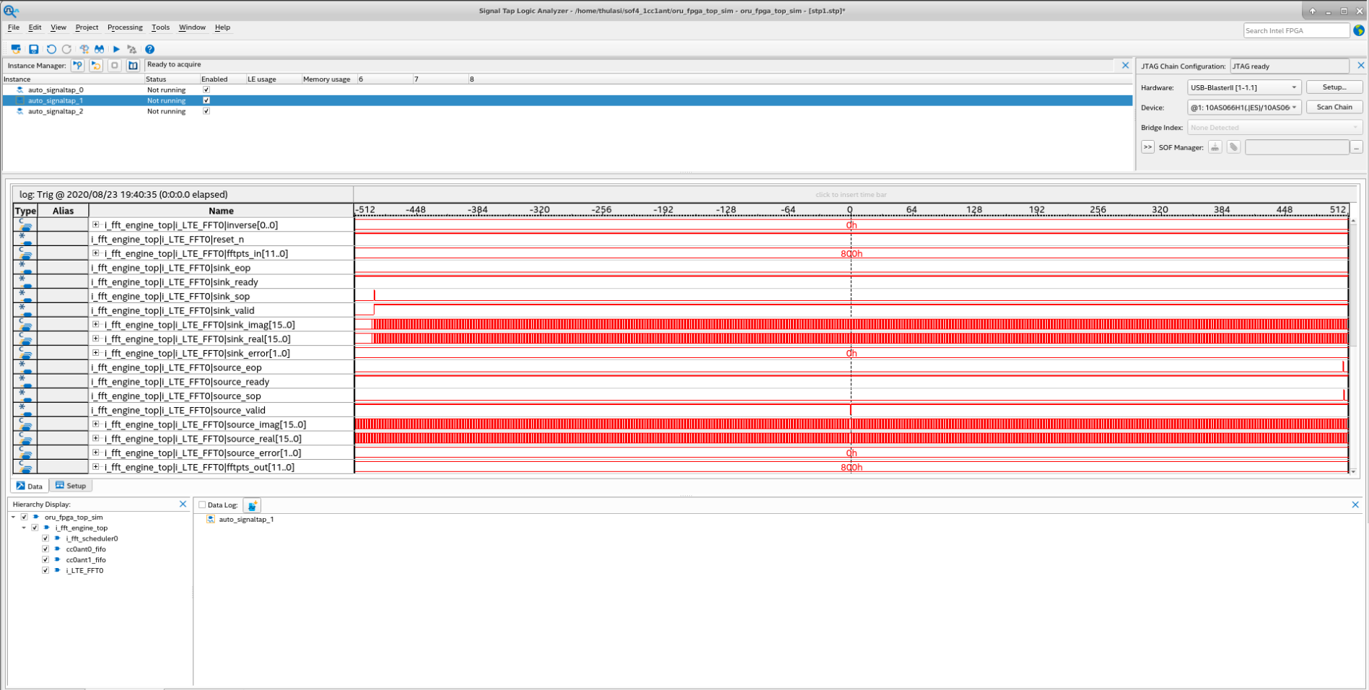Expand the sink_imag[15..0] signal bus

coord(95,325)
